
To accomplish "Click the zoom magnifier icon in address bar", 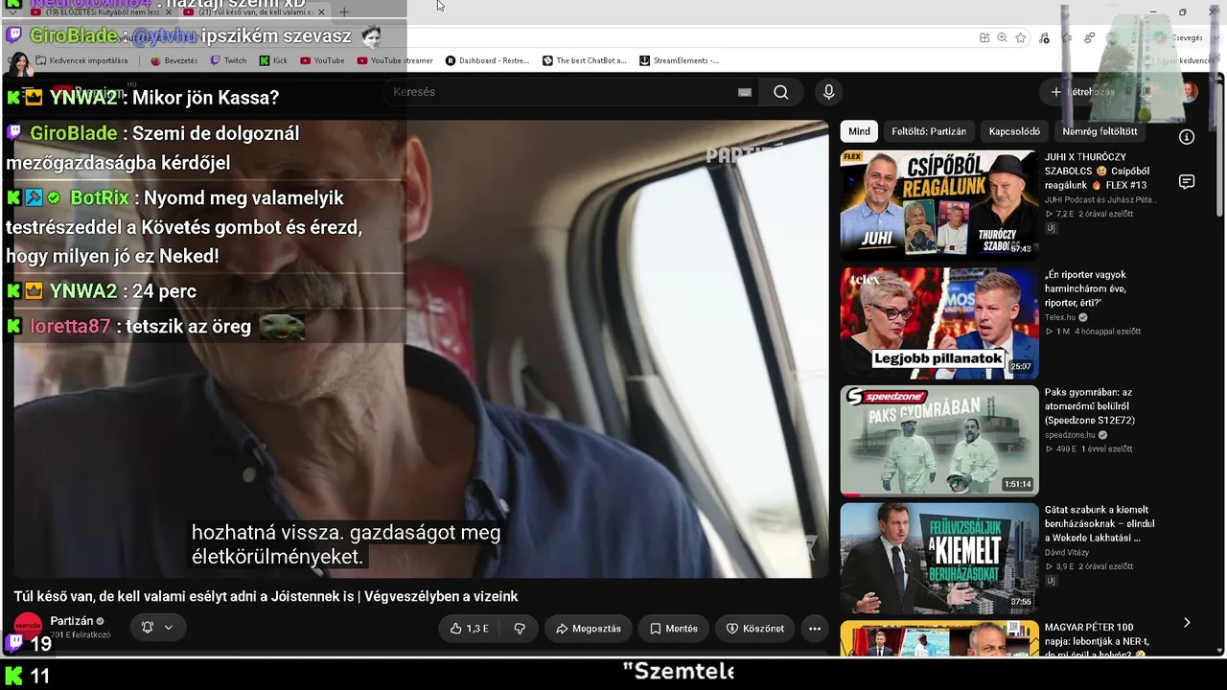I will [x=1002, y=37].
